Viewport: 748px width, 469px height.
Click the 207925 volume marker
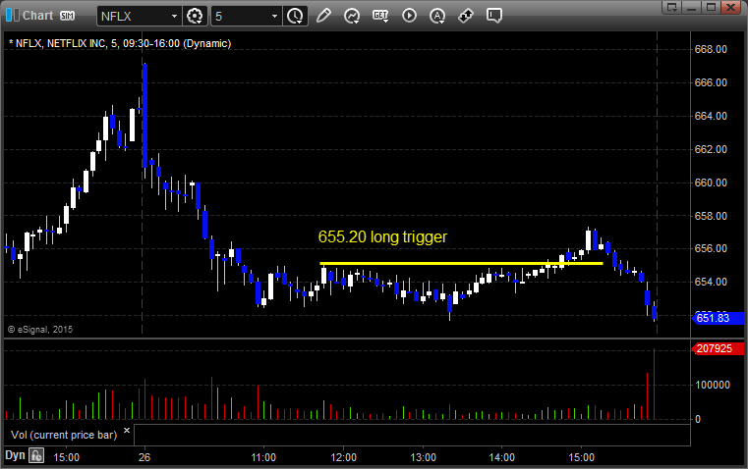click(x=717, y=348)
